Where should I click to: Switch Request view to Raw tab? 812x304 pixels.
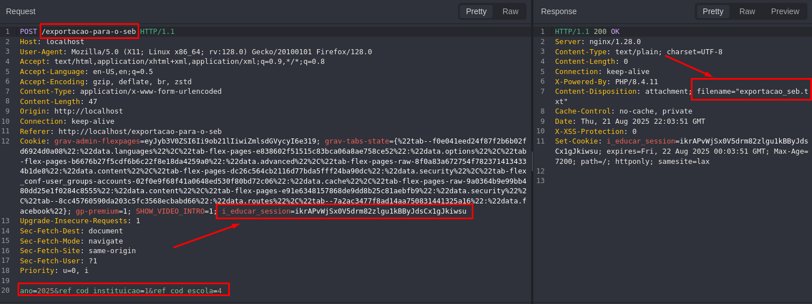[x=510, y=11]
